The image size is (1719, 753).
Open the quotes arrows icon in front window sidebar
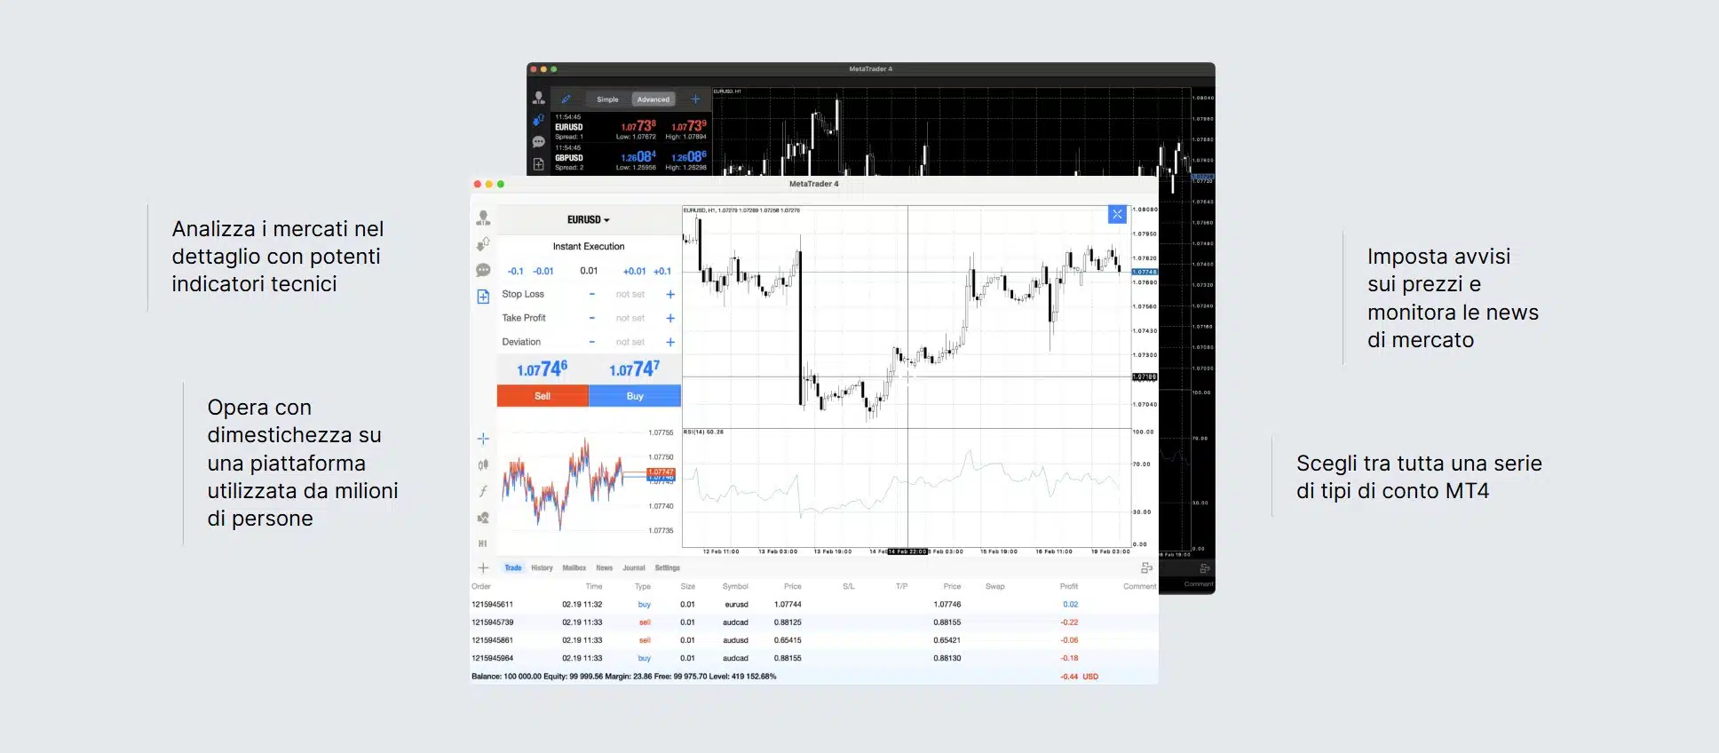[x=483, y=243]
